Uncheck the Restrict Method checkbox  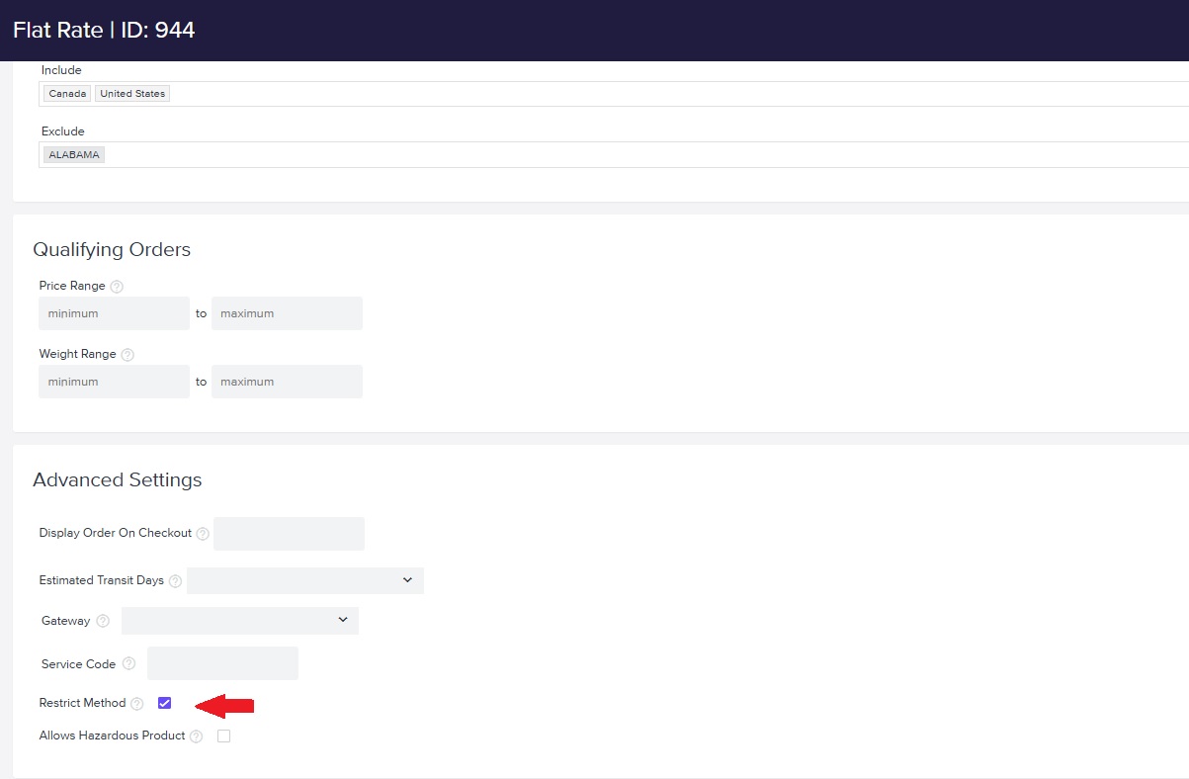click(164, 703)
